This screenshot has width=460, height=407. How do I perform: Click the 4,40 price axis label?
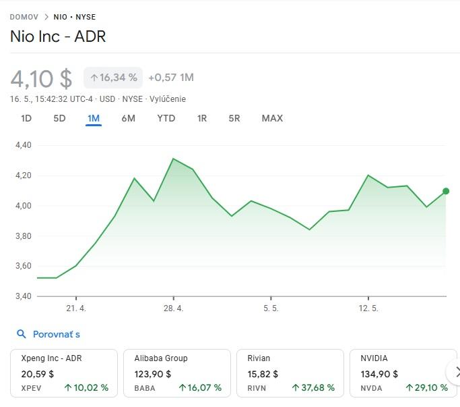pyautogui.click(x=23, y=145)
